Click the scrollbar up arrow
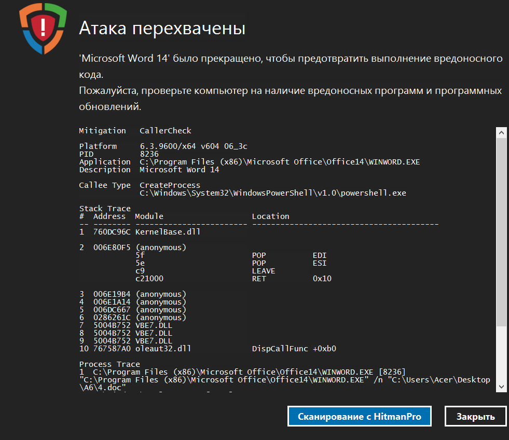509x440 pixels. coord(501,132)
